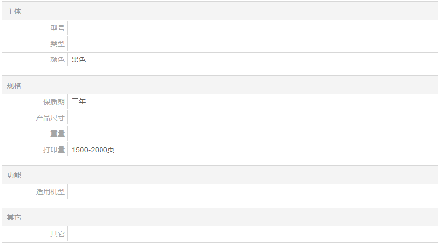Click the empty value cell beside 产品尺寸

[251, 118]
